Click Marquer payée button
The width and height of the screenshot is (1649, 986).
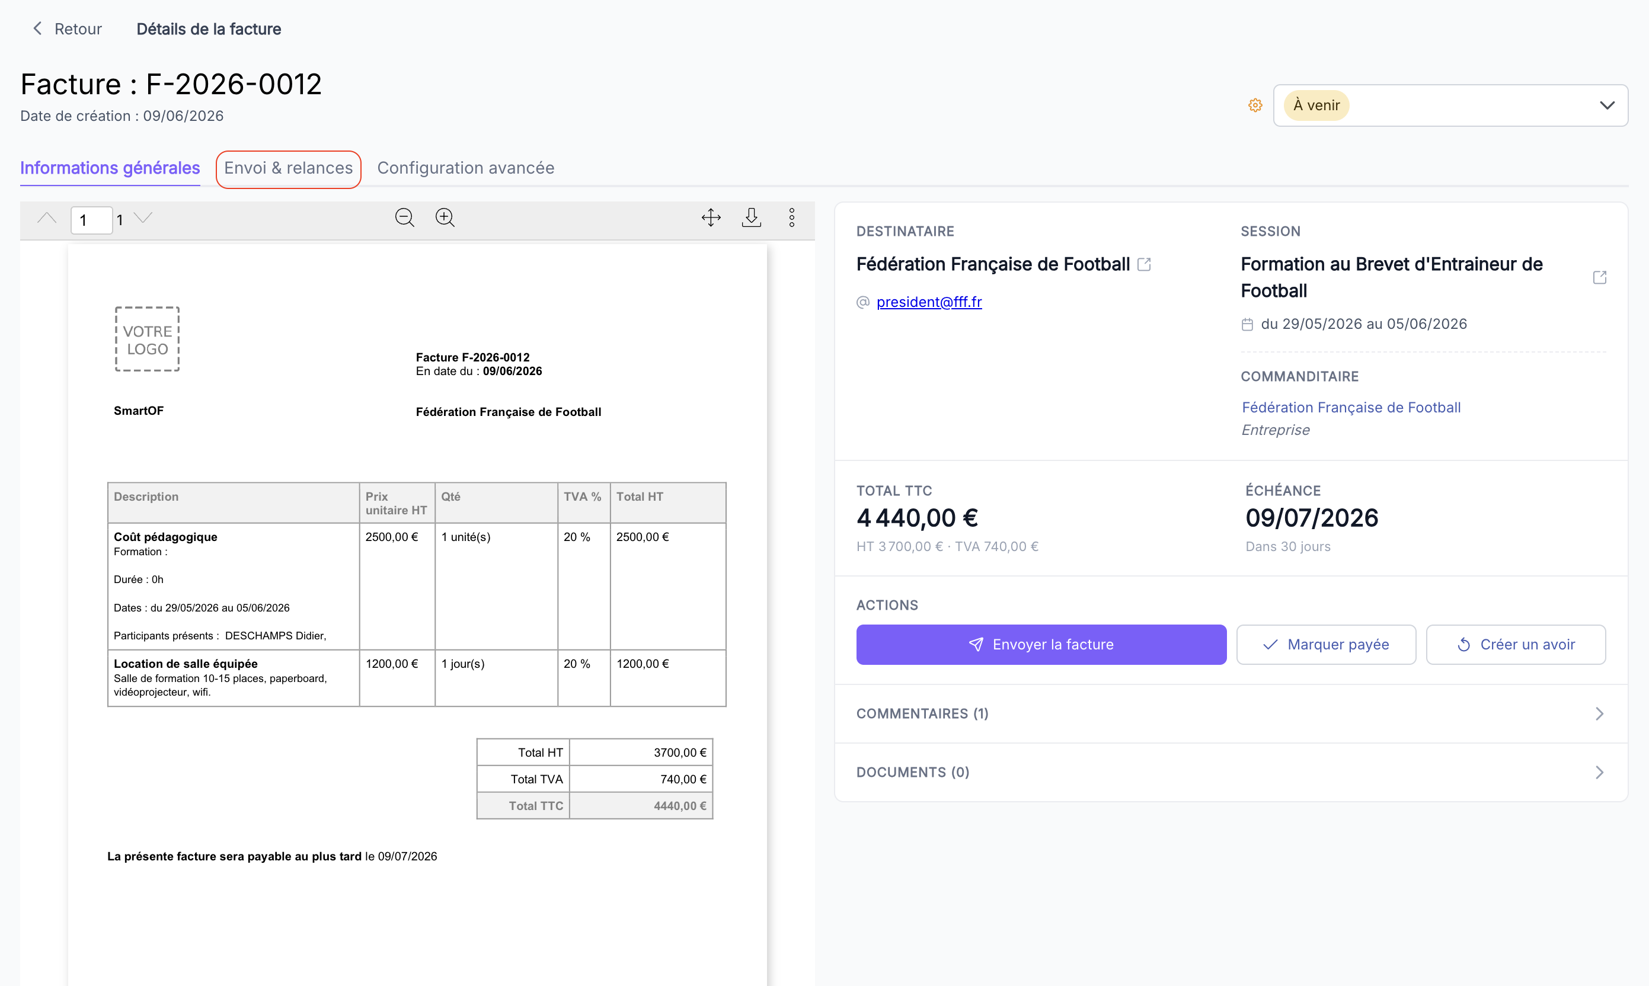[1326, 645]
